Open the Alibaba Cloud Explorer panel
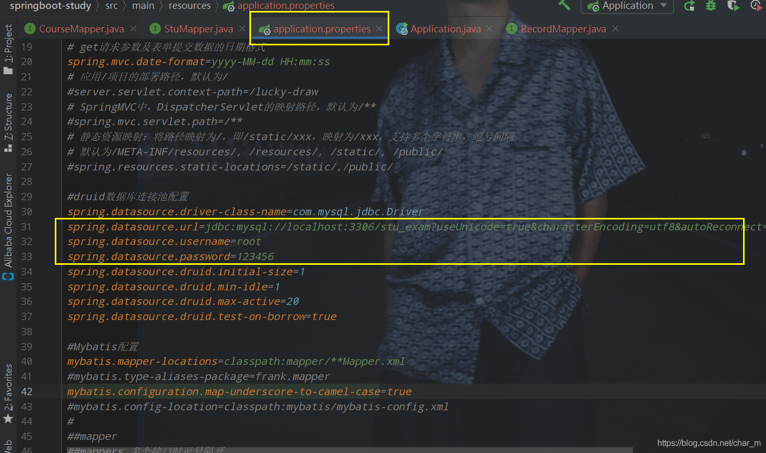766x453 pixels. click(8, 227)
